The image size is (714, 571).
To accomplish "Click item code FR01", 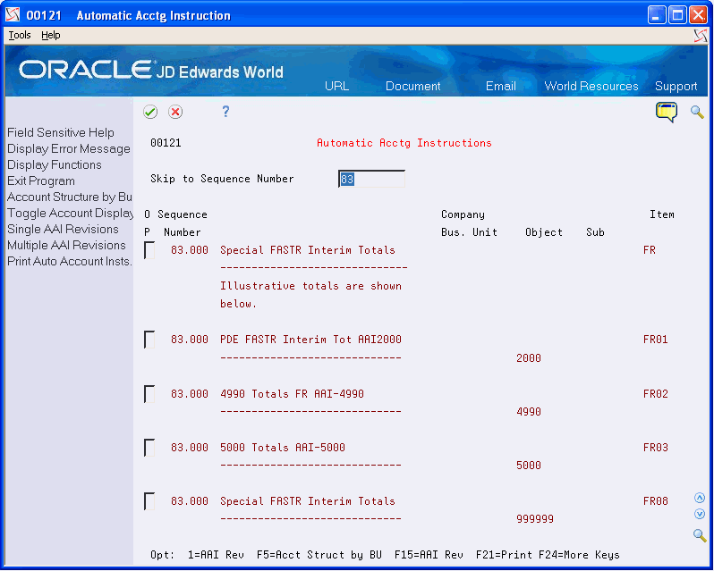I will pyautogui.click(x=655, y=340).
